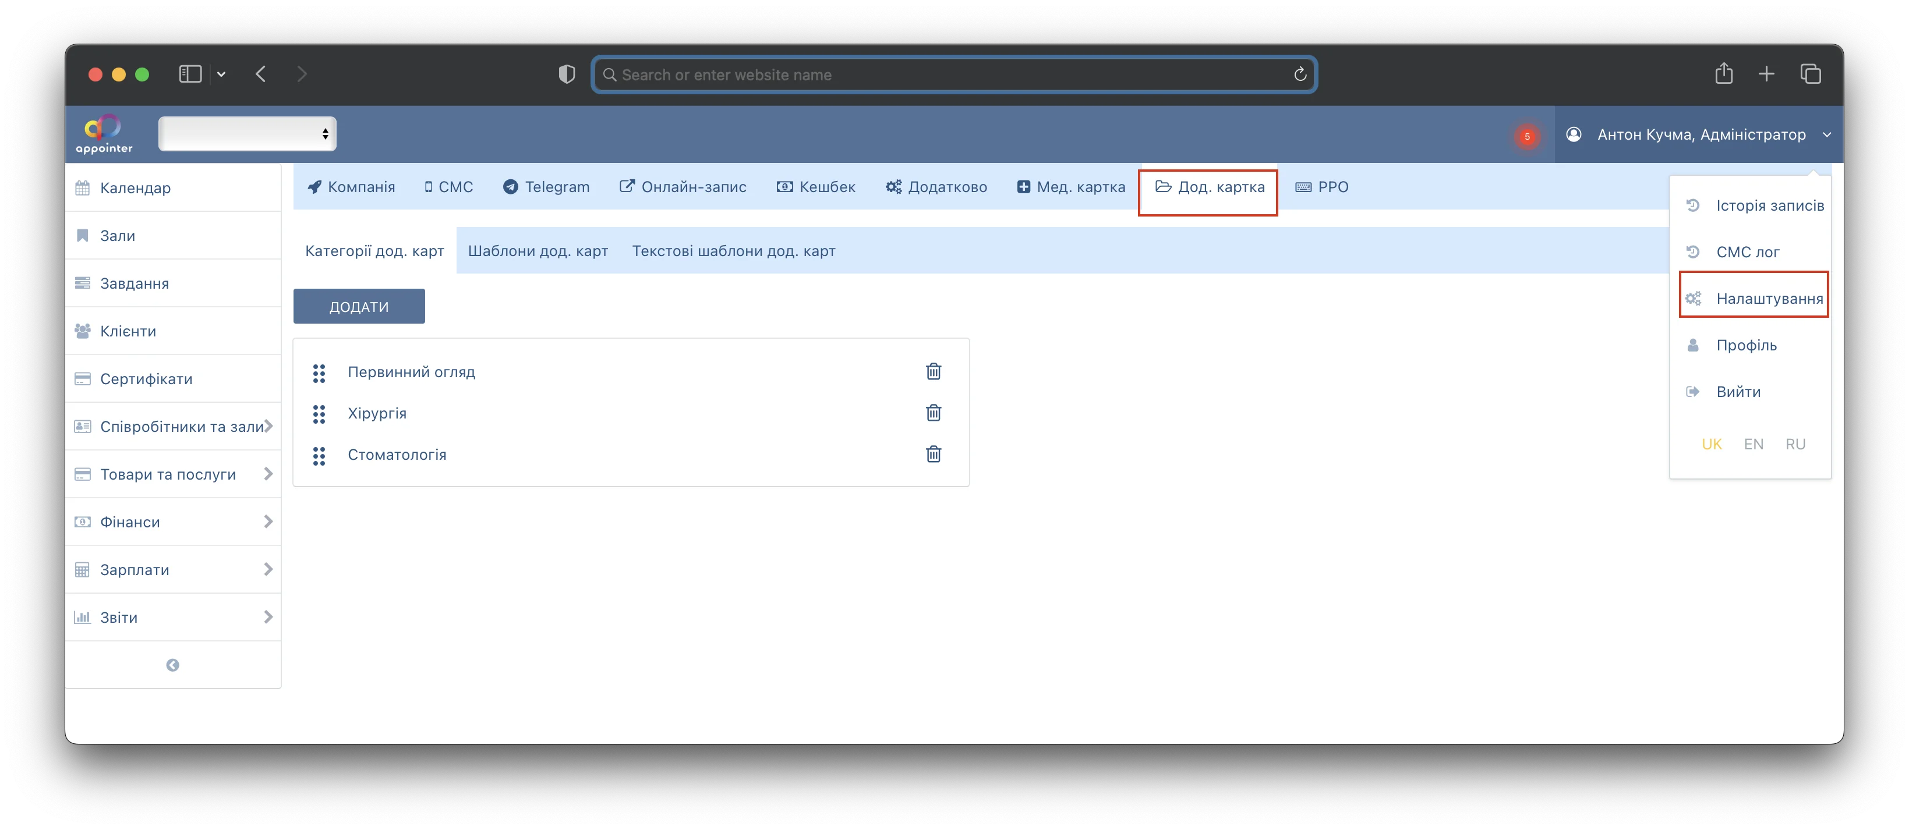Switch to the Кешбек tab
The width and height of the screenshot is (1909, 830).
(815, 187)
